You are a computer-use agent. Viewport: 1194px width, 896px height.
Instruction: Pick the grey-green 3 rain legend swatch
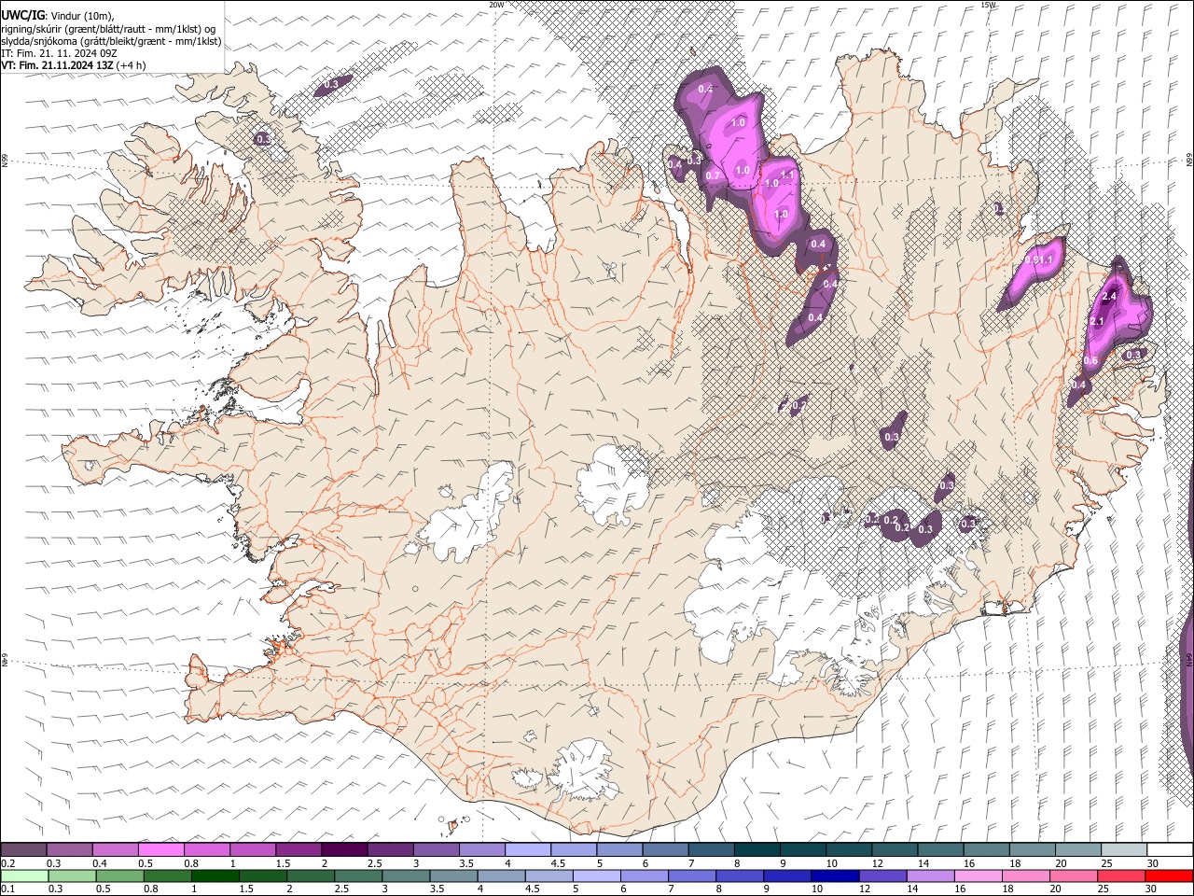(407, 876)
